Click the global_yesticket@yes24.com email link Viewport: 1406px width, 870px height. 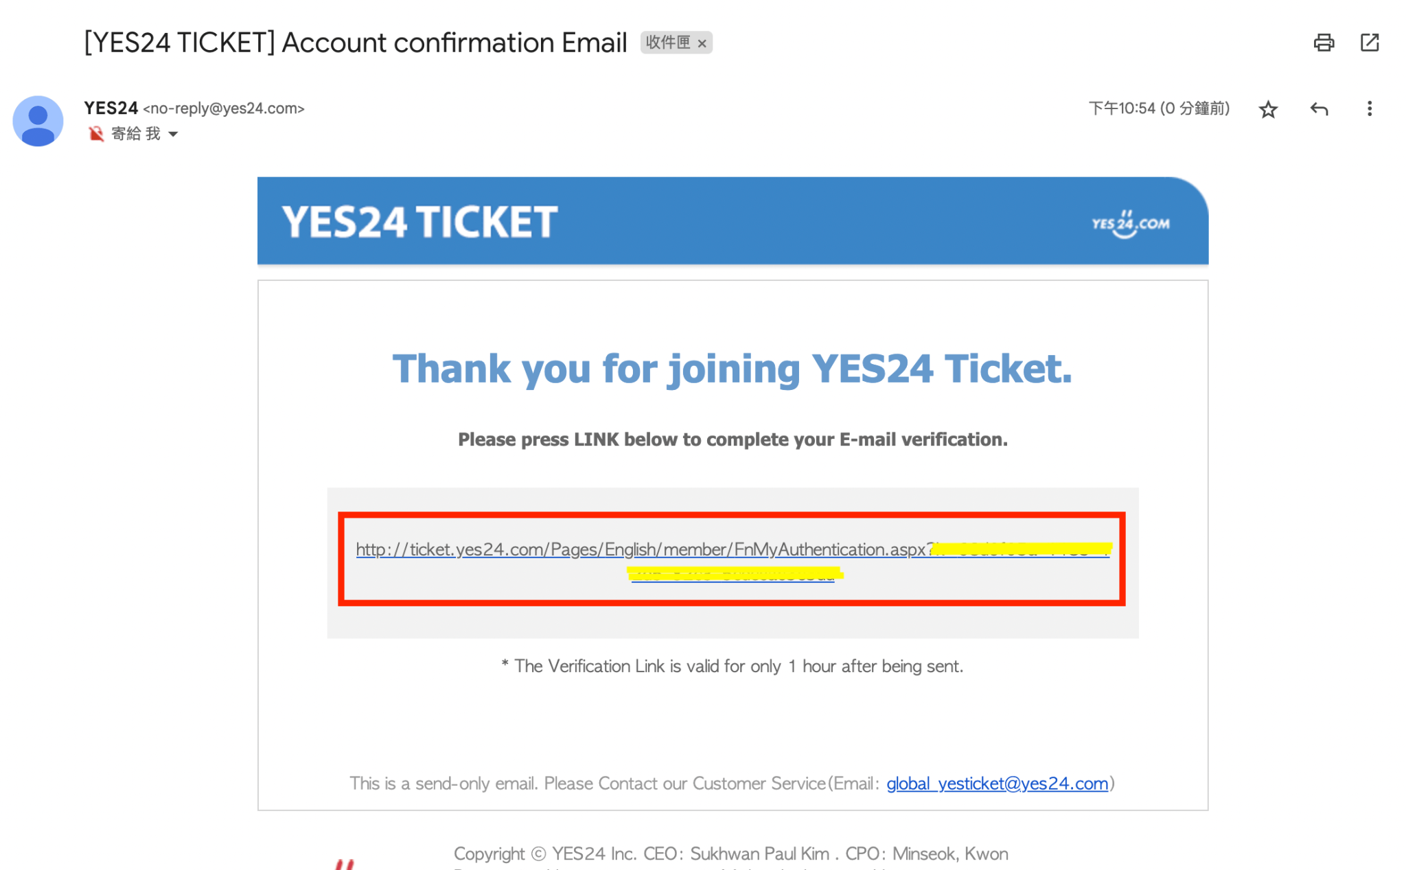[x=997, y=783]
